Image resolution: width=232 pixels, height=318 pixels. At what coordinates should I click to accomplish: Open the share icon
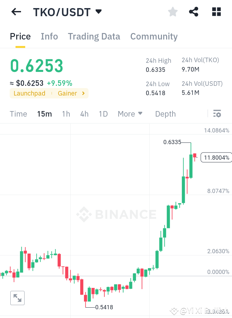point(194,12)
